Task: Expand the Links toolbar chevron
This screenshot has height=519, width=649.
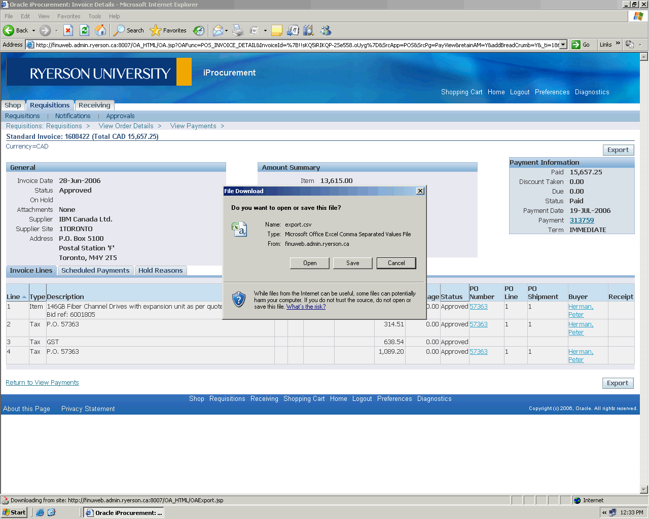Action: point(618,44)
